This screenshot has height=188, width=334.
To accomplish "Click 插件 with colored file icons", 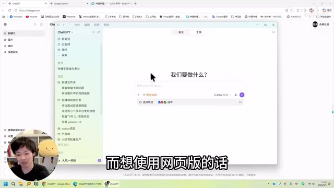I will pyautogui.click(x=165, y=102).
